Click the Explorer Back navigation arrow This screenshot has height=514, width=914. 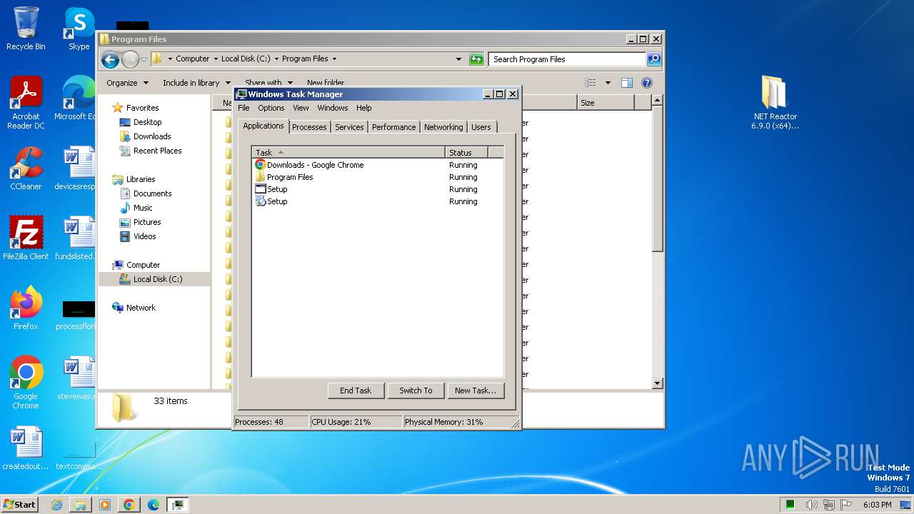point(110,59)
